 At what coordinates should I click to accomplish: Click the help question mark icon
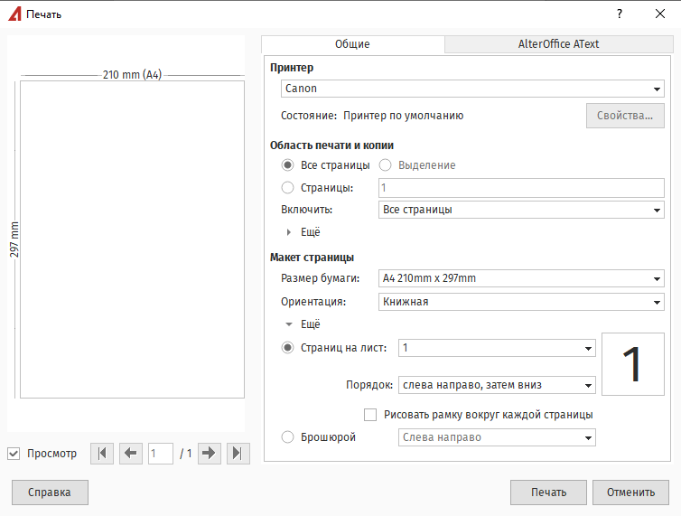[620, 14]
